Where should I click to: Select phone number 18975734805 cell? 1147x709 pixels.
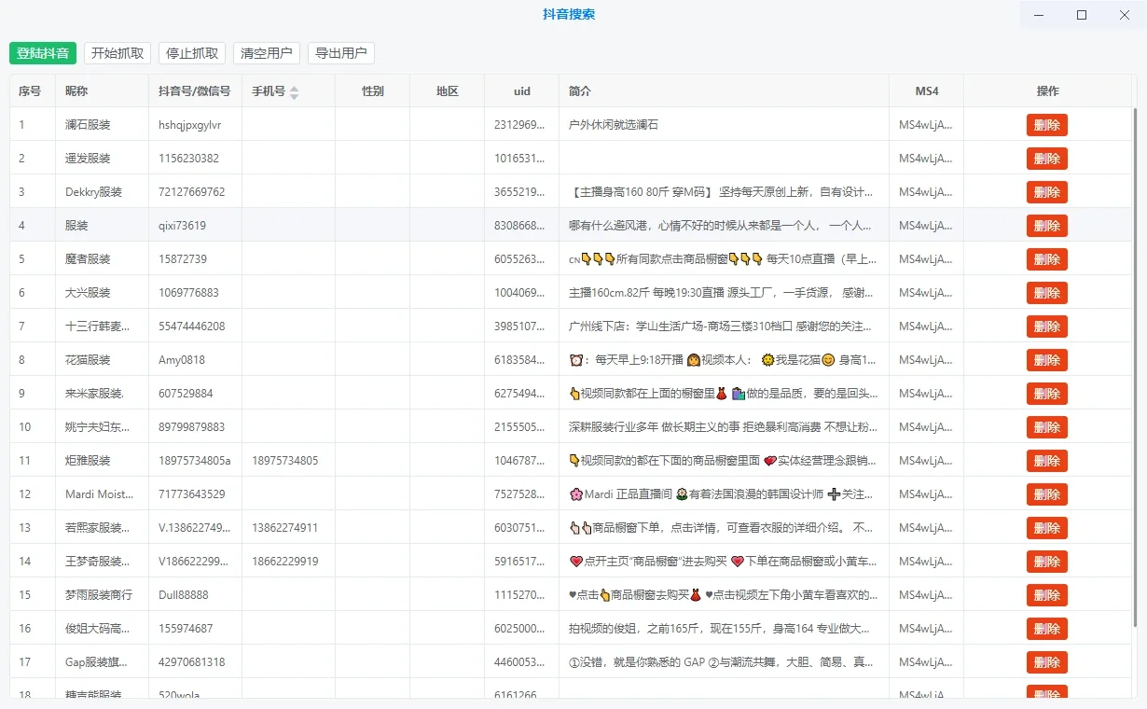288,461
